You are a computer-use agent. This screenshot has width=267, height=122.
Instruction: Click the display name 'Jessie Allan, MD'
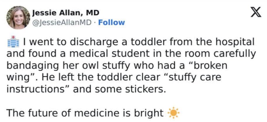[66, 13]
